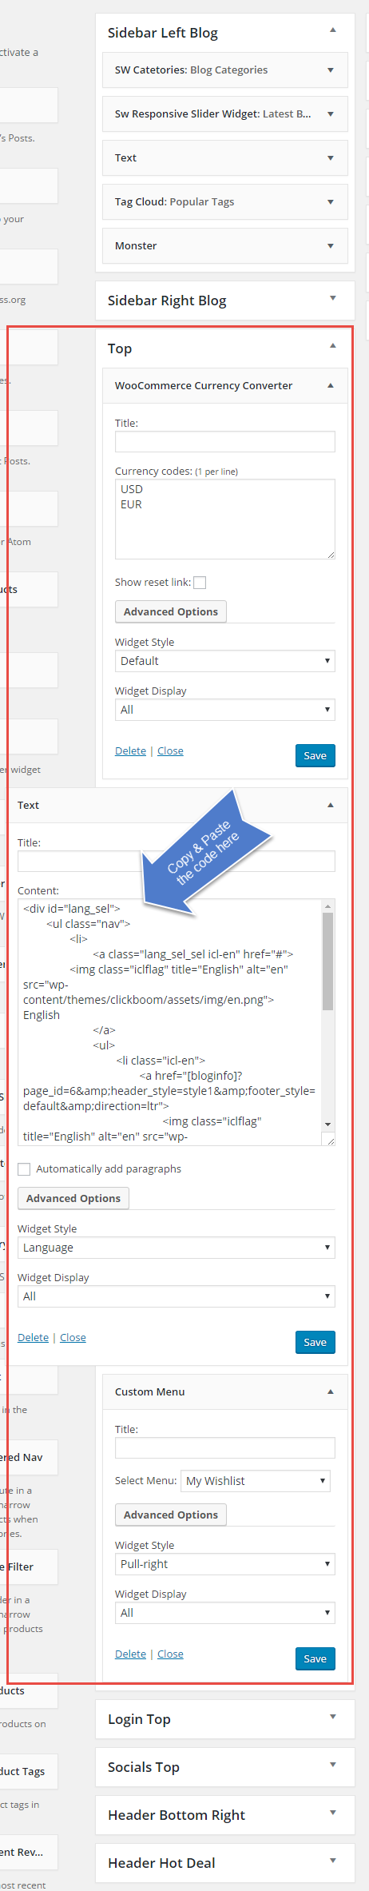
Task: Expand the Sw Responsive Slider Widget
Action: click(x=331, y=114)
